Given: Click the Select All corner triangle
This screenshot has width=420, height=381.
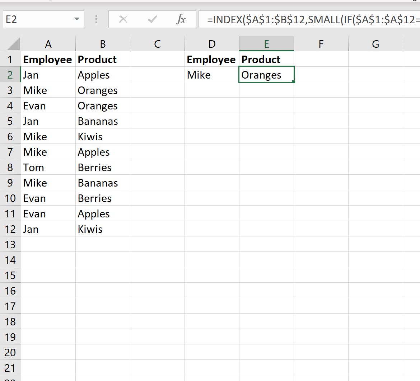Looking at the screenshot, I should (x=14, y=44).
